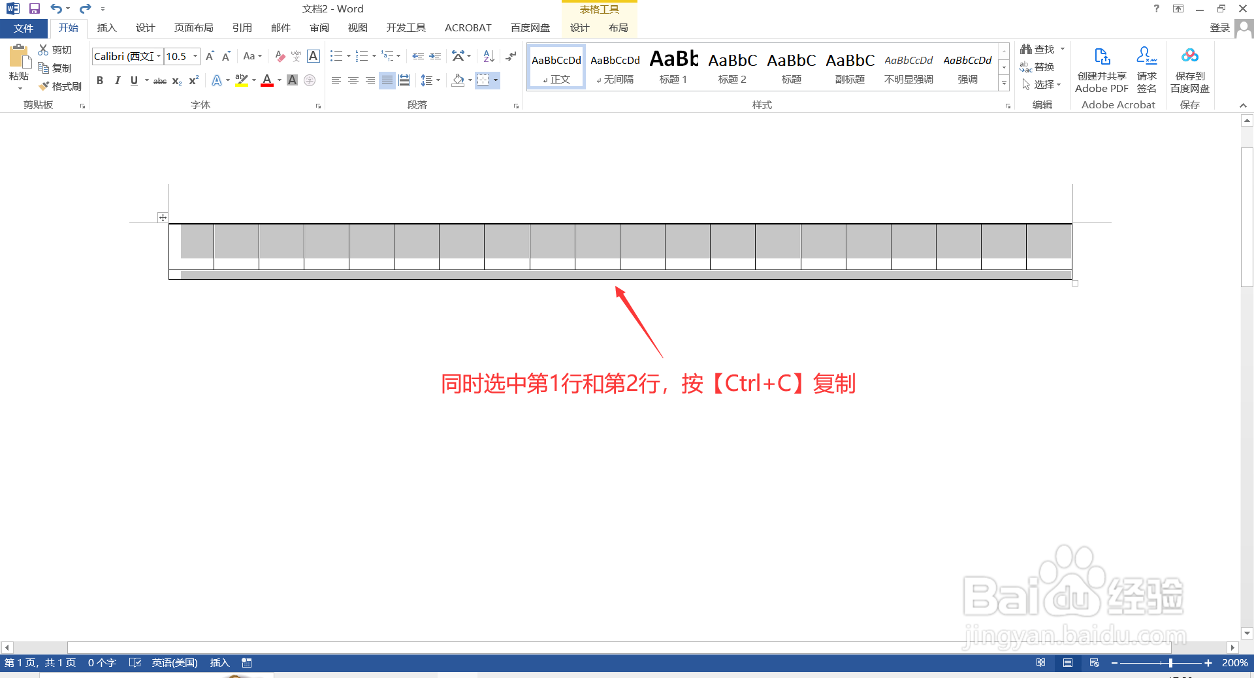Toggle Italic formatting

coord(117,80)
